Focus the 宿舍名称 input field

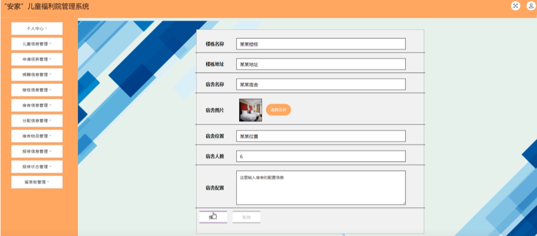pos(321,85)
